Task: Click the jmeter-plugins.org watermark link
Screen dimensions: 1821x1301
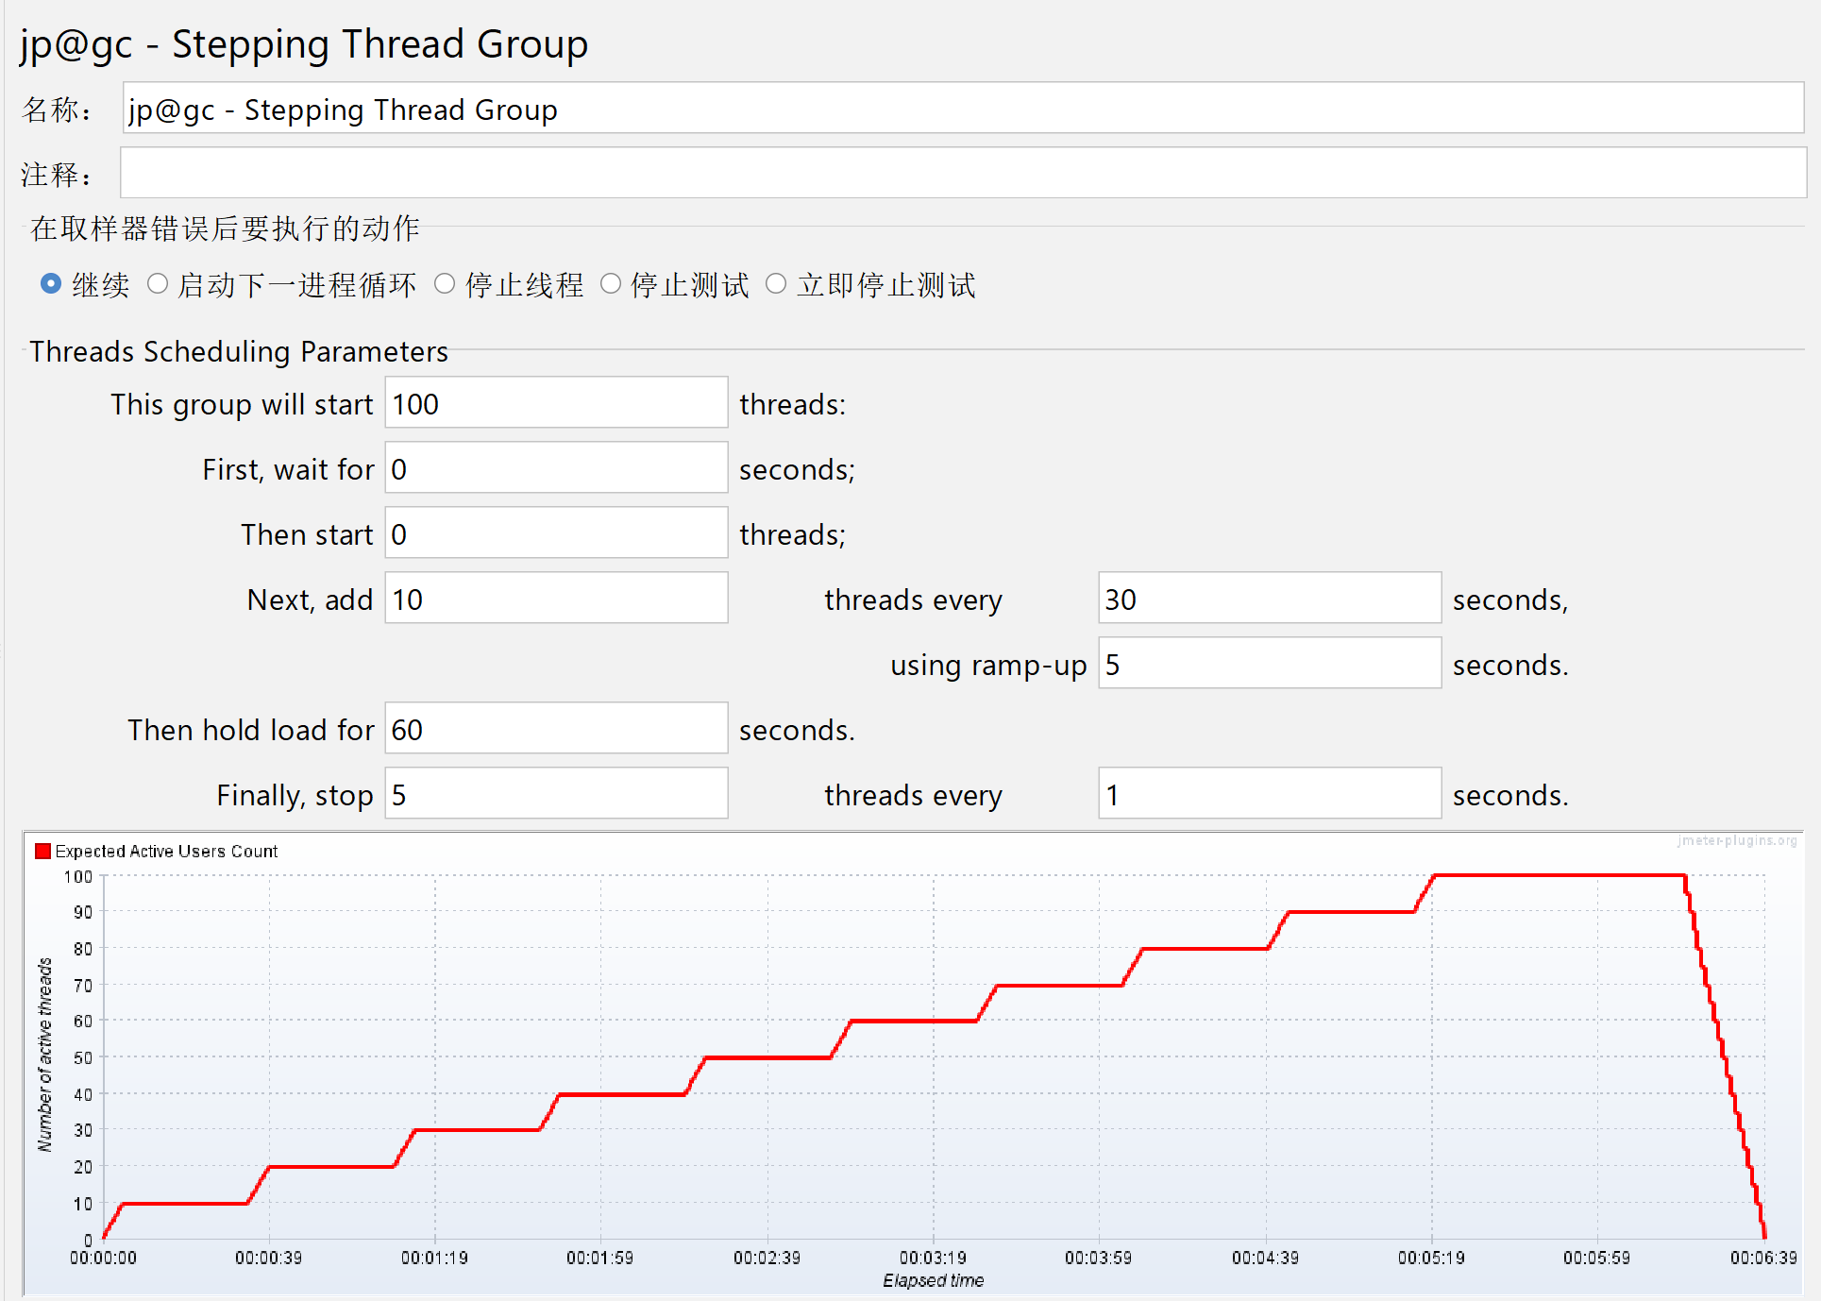Action: point(1737,840)
